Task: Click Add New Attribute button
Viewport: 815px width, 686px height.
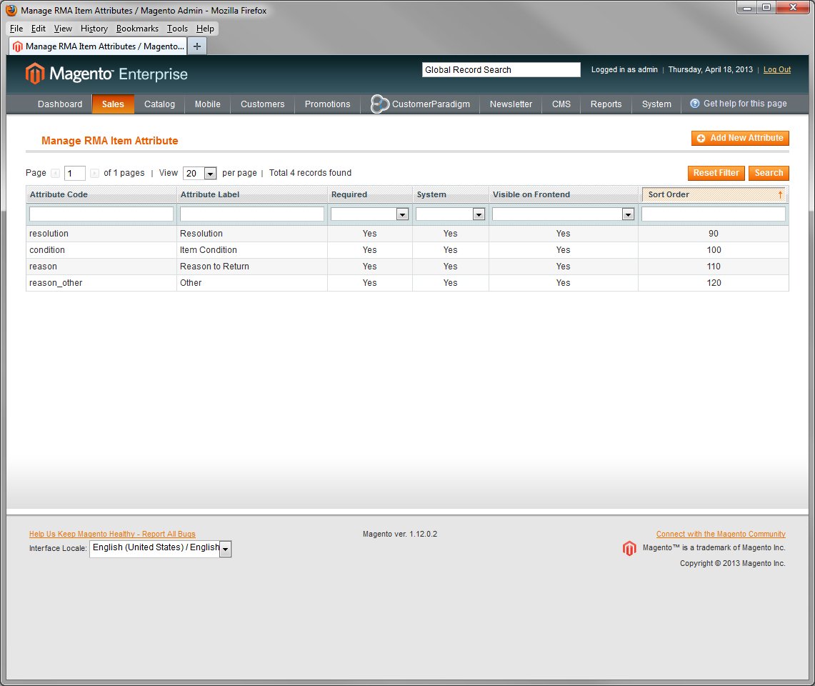Action: (740, 138)
